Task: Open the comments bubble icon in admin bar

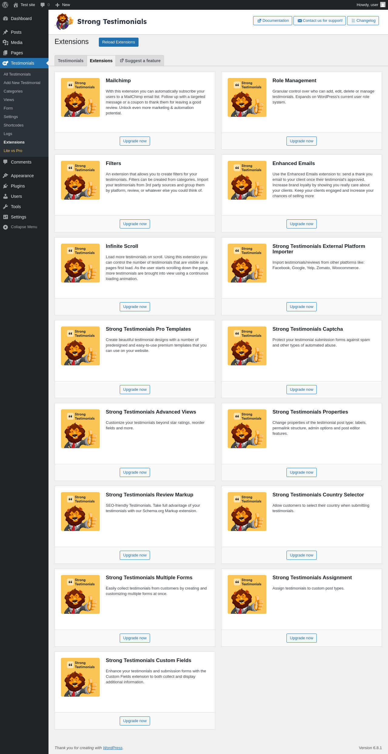Action: 42,5
